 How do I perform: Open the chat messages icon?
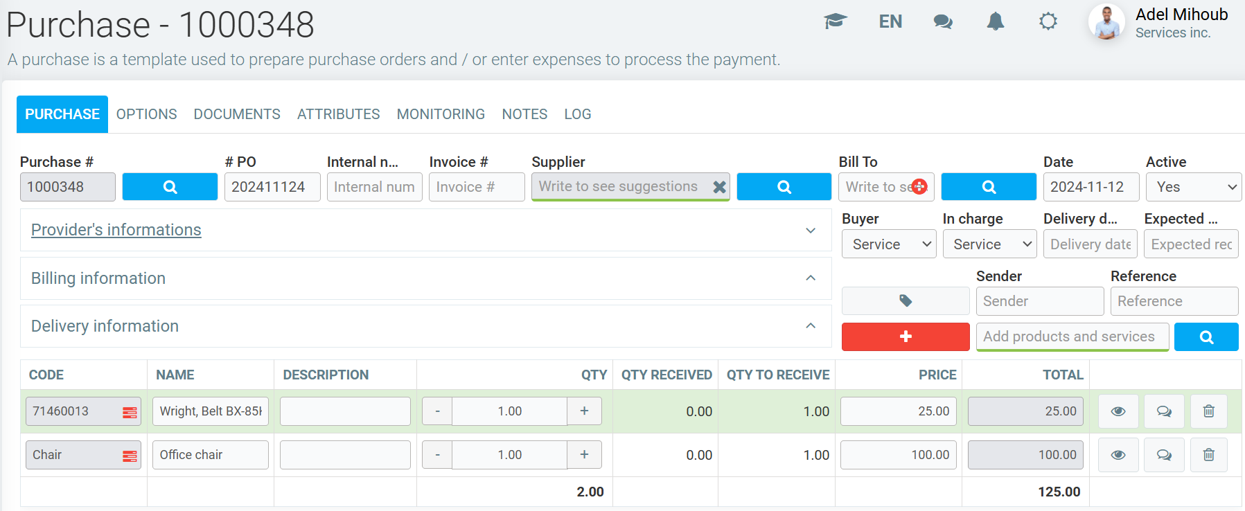(x=942, y=21)
